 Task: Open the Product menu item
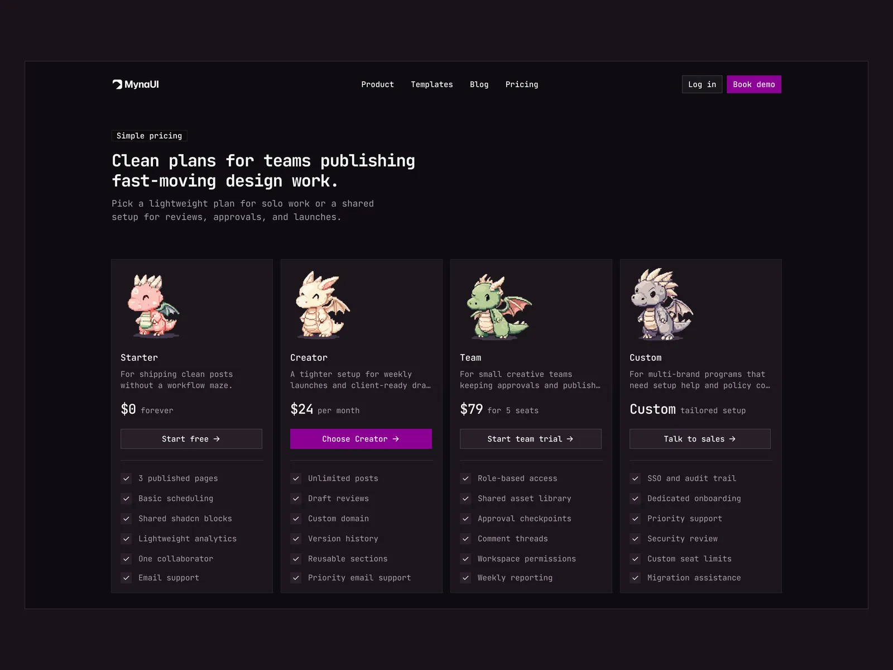(x=377, y=84)
